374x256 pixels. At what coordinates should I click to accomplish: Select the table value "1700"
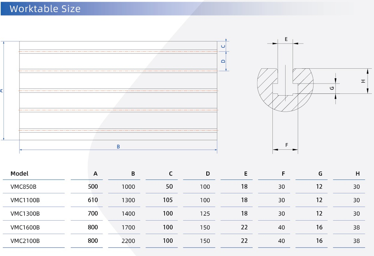coord(128,227)
